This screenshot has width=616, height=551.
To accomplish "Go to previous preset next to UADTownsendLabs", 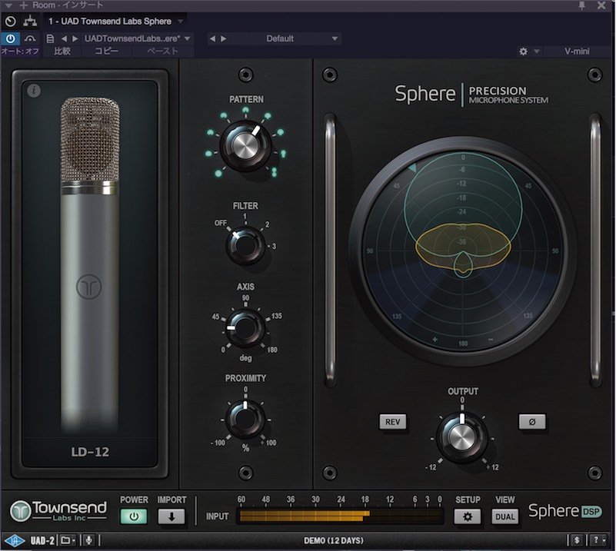I will (64, 38).
